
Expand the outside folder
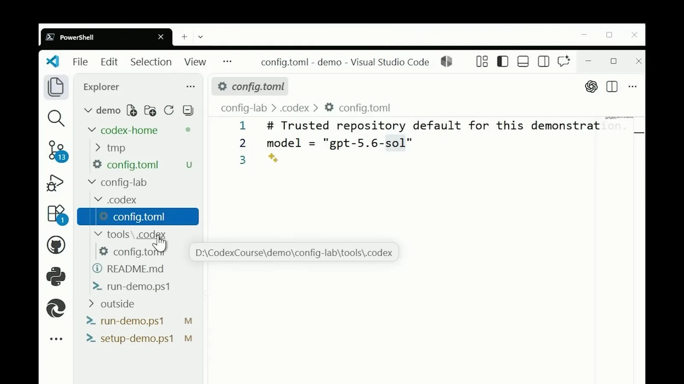point(91,303)
